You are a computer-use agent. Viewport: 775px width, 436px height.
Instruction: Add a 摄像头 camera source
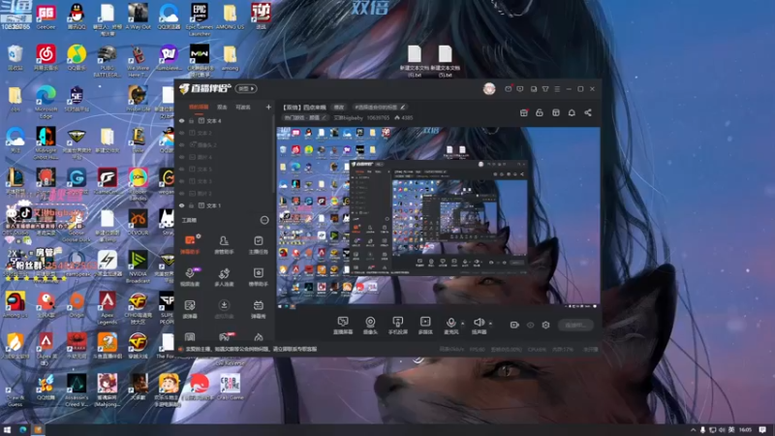point(370,325)
